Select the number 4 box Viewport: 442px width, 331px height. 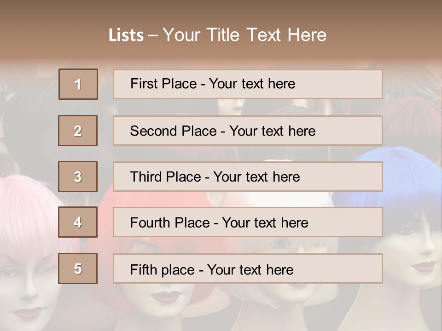tap(78, 222)
